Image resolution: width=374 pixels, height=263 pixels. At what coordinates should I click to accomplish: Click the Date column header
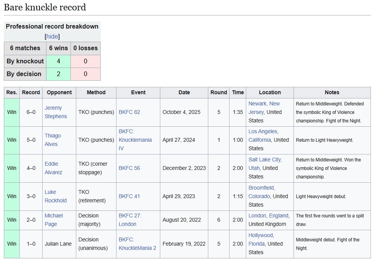coord(184,93)
